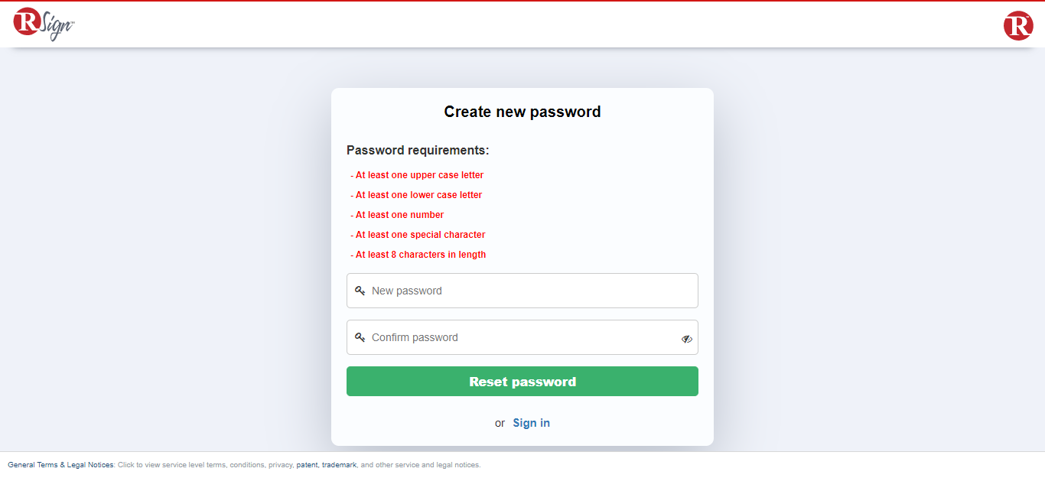
Task: Select the at least one number requirement
Action: (x=399, y=215)
